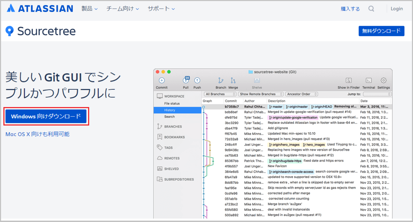Click the origin/hero_images branch label

click(284, 145)
